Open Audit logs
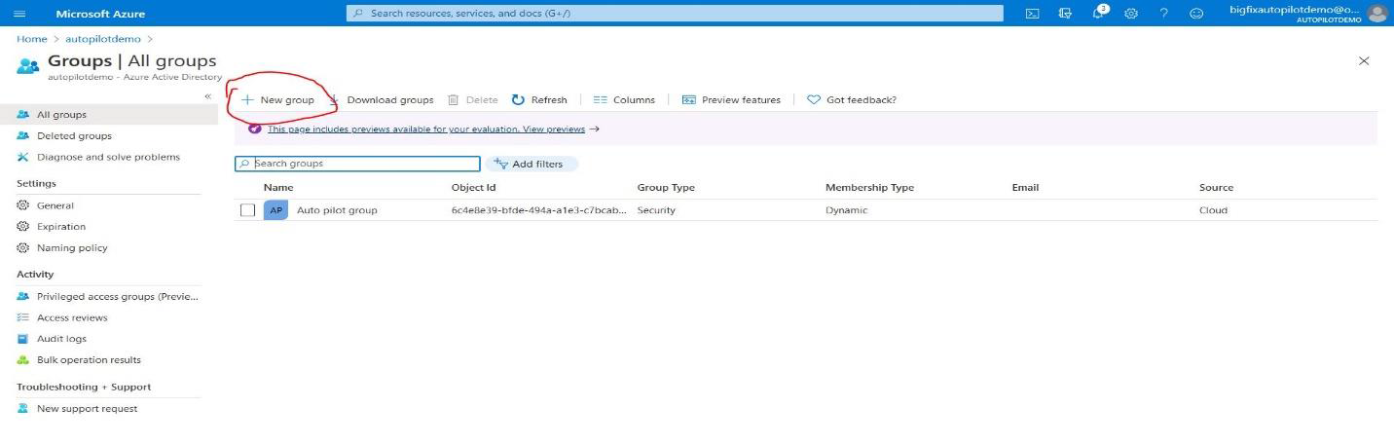This screenshot has height=444, width=1394. click(61, 339)
